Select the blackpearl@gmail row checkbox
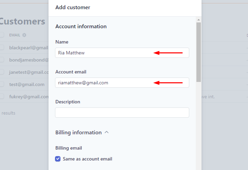The image size is (248, 170). click(2, 47)
